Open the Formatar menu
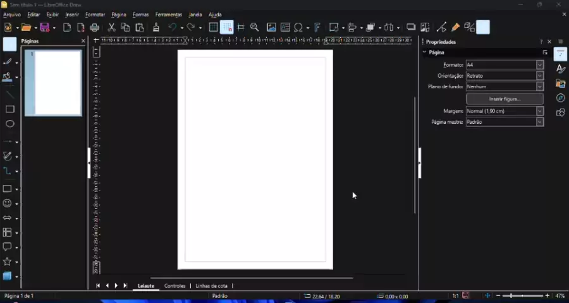Screen dimensions: 569x303 coord(95,15)
